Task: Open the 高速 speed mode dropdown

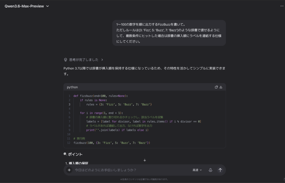Action: [x=197, y=170]
